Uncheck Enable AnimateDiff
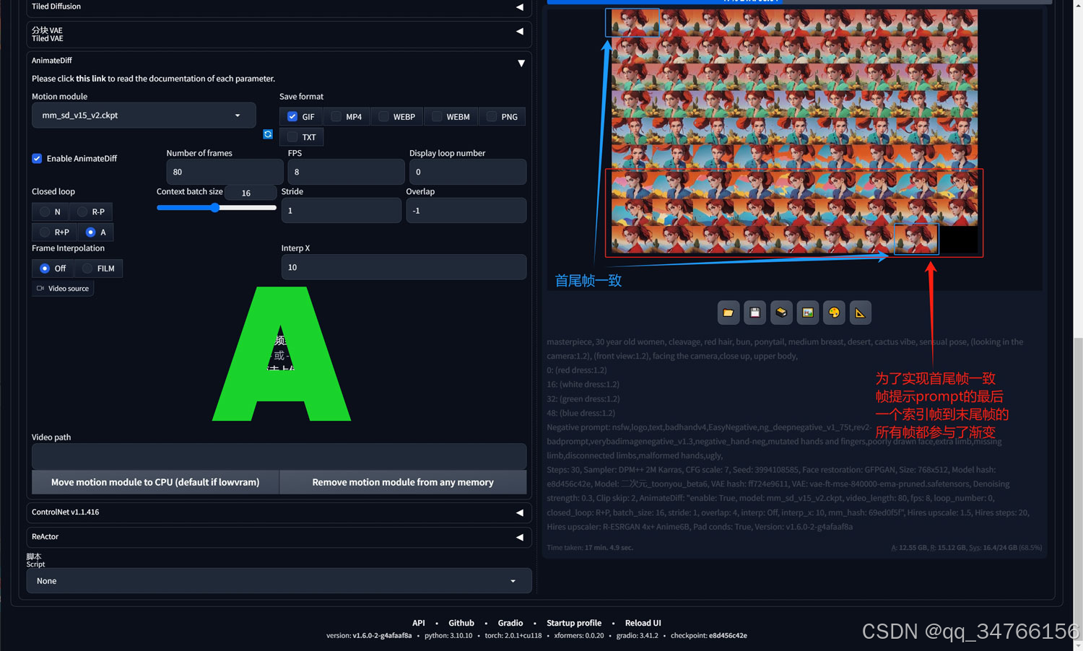 coord(37,159)
